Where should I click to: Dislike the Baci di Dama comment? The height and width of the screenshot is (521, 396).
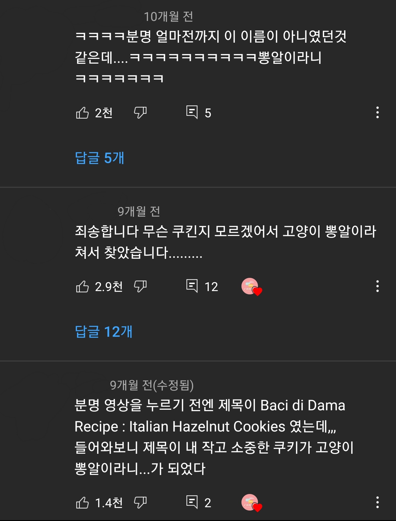140,503
